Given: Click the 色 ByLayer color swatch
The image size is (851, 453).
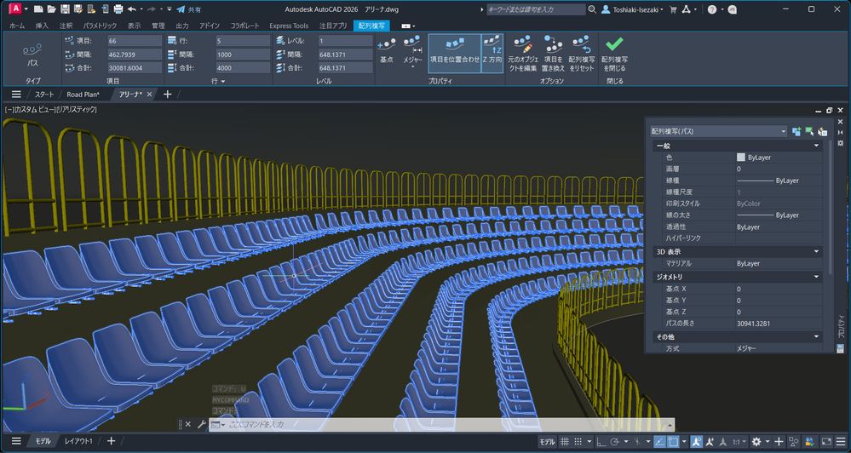Looking at the screenshot, I should [741, 158].
